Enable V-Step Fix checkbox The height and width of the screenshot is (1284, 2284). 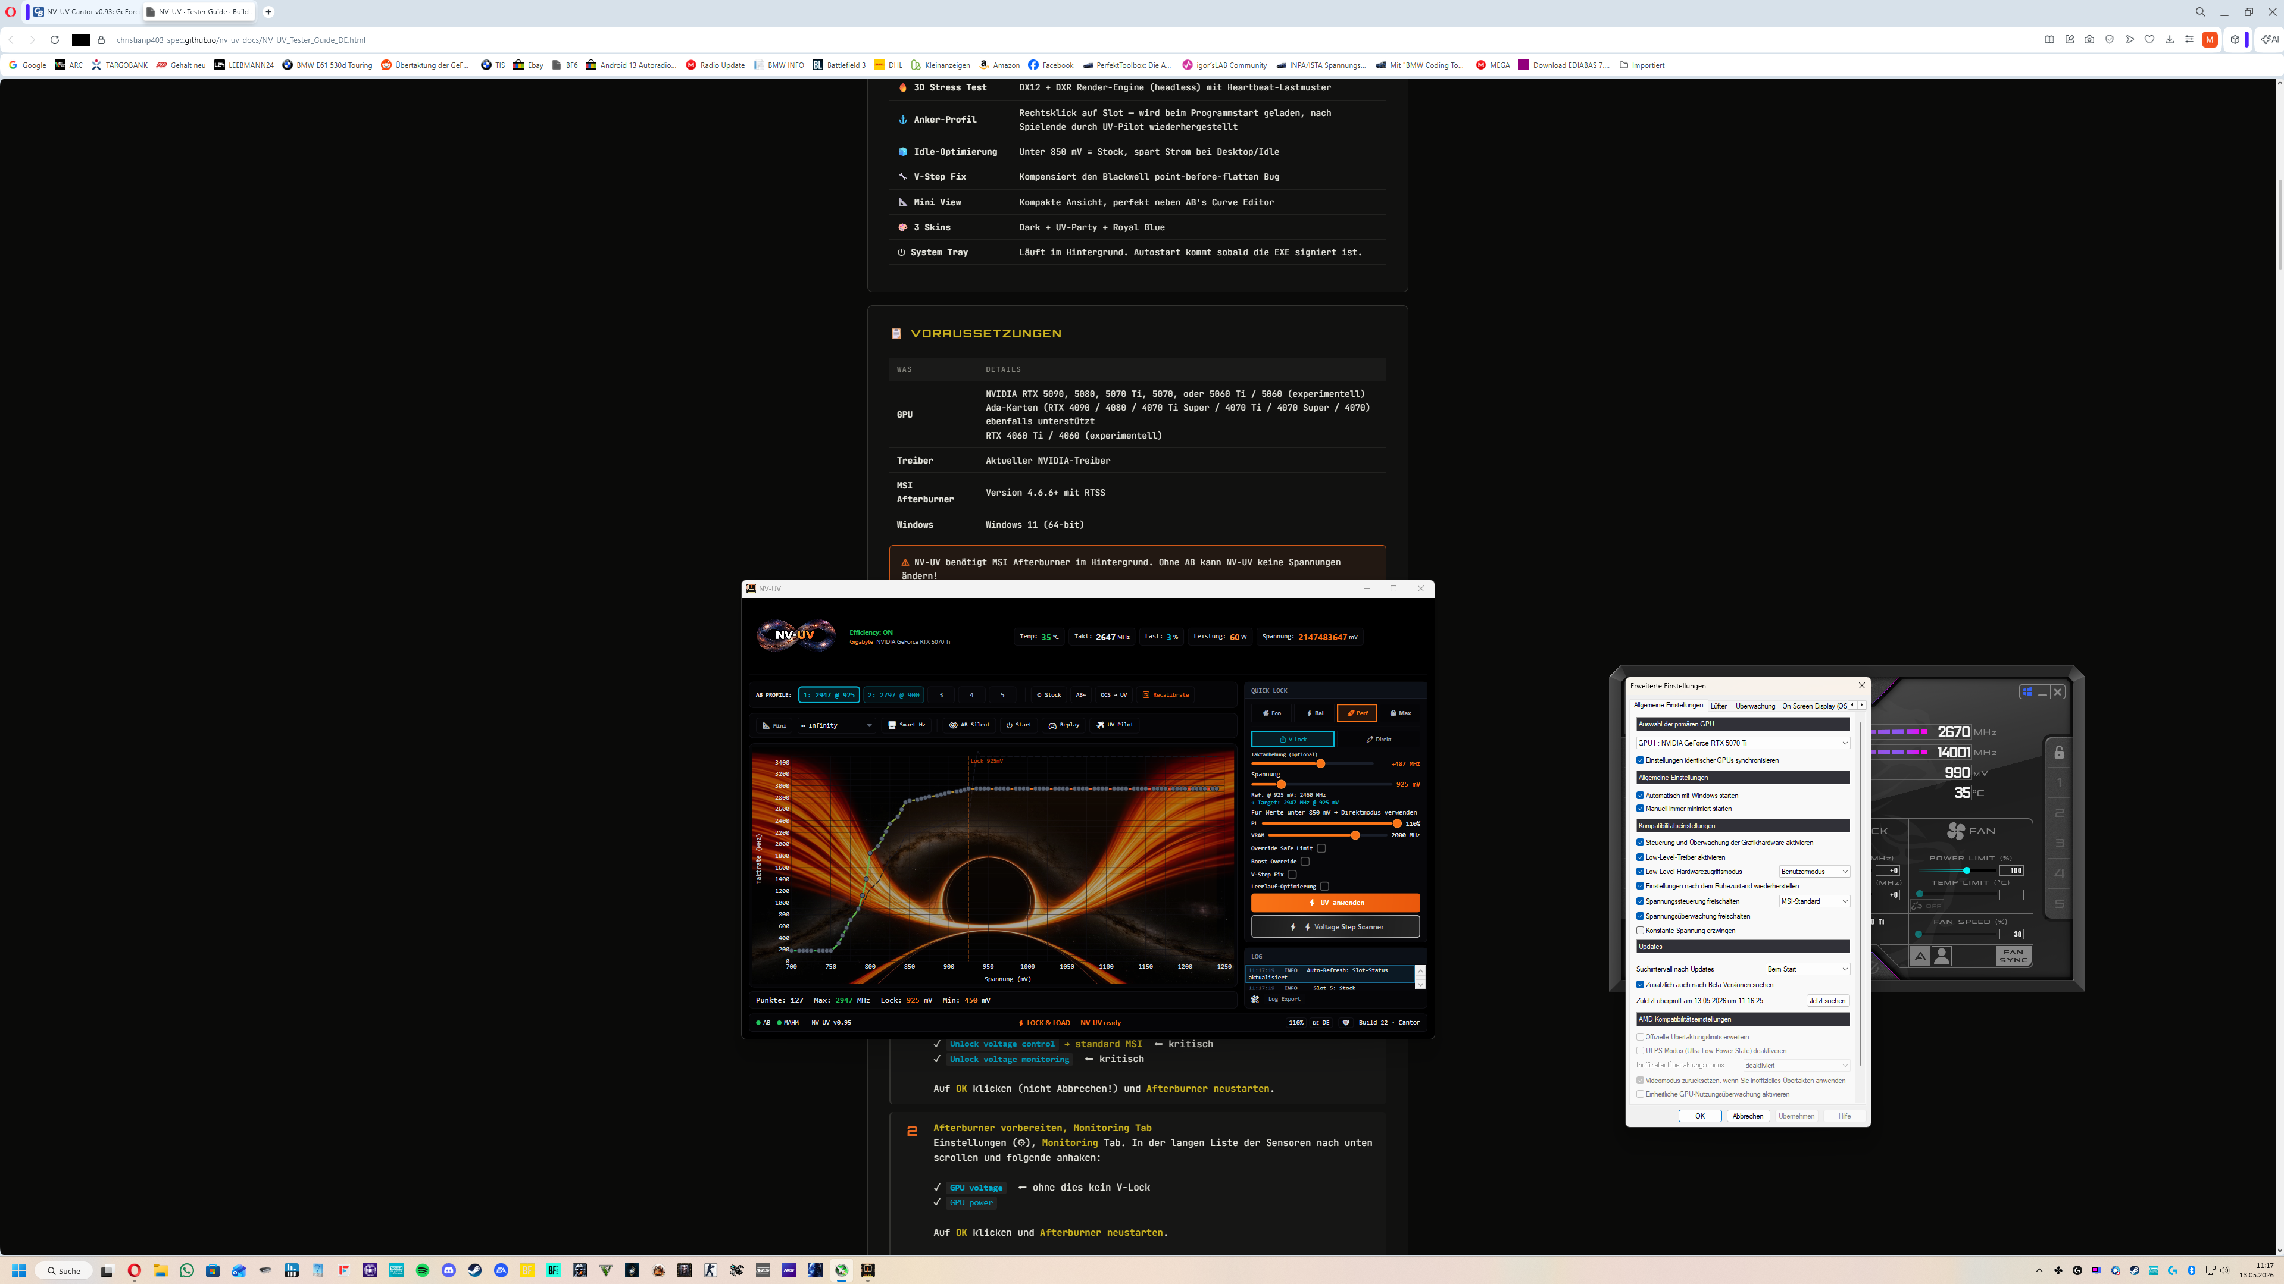1292,875
